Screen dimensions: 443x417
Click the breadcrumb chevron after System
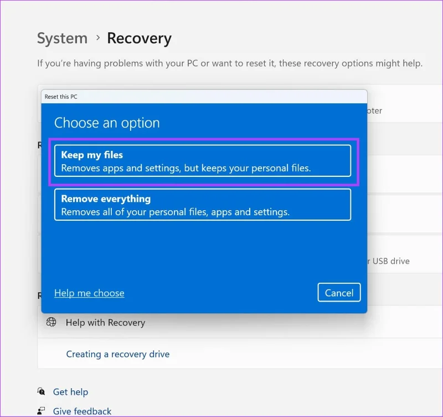[x=98, y=38]
